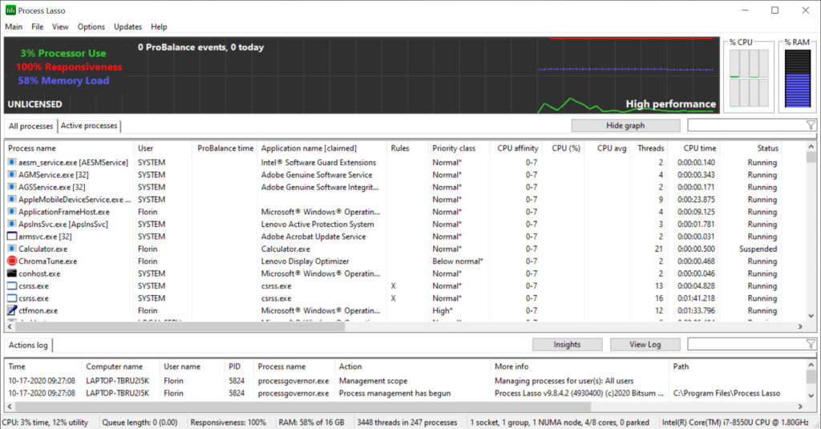Click Process management has begun log entry
This screenshot has width=821, height=429.
(x=394, y=393)
